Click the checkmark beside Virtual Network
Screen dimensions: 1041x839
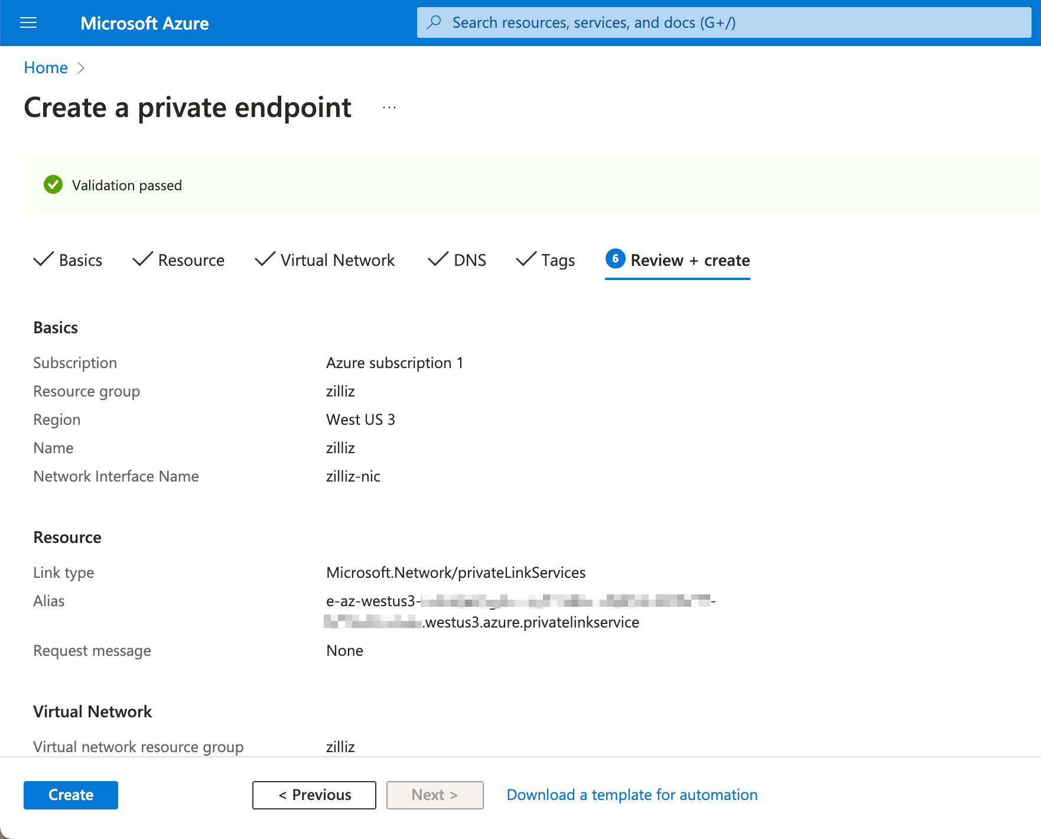click(x=265, y=259)
